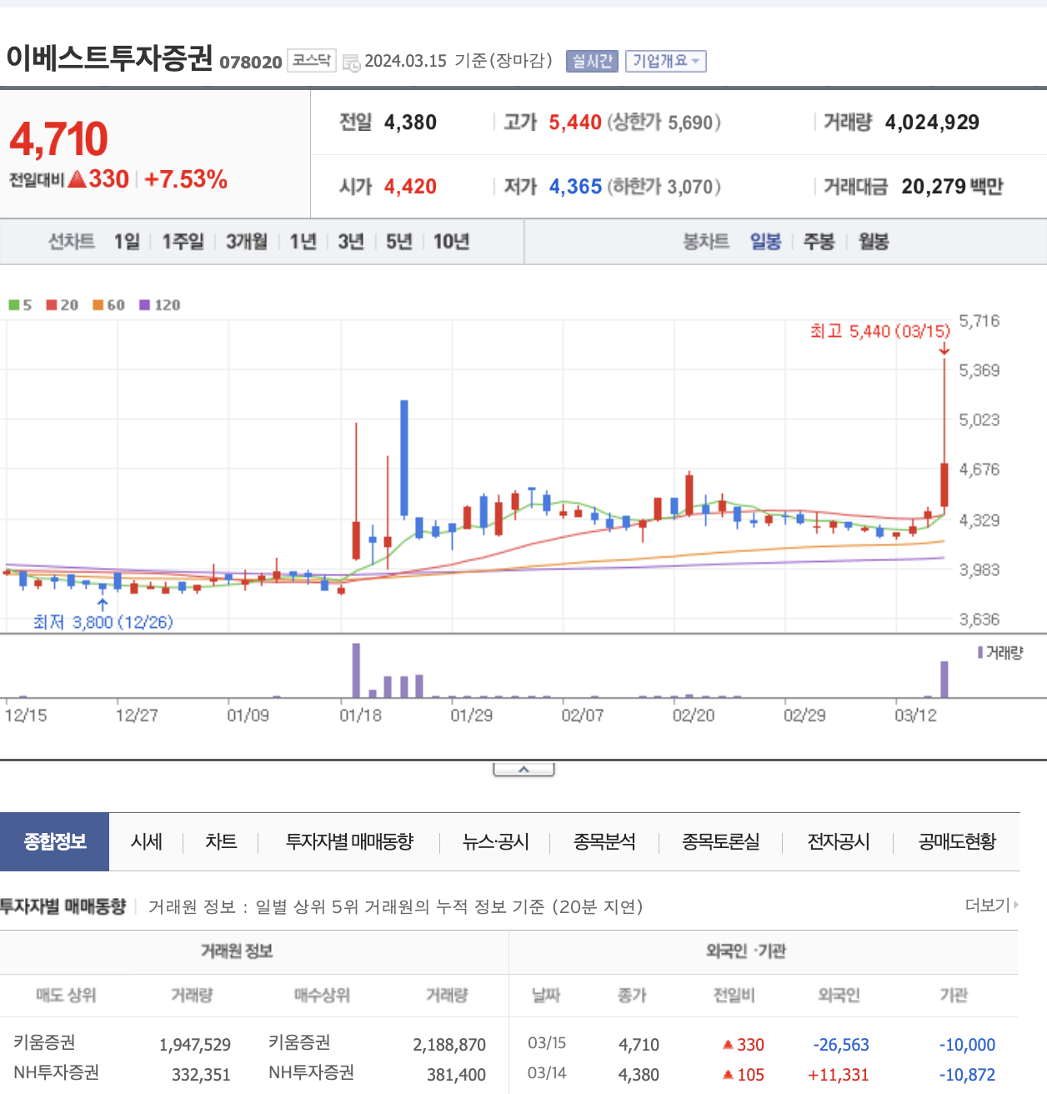This screenshot has height=1094, width=1047.
Task: Click the 거래원 정보 table header
Action: (x=237, y=951)
